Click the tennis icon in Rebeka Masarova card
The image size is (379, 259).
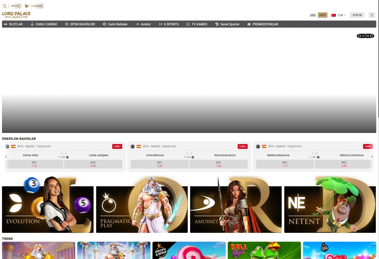coord(258,146)
